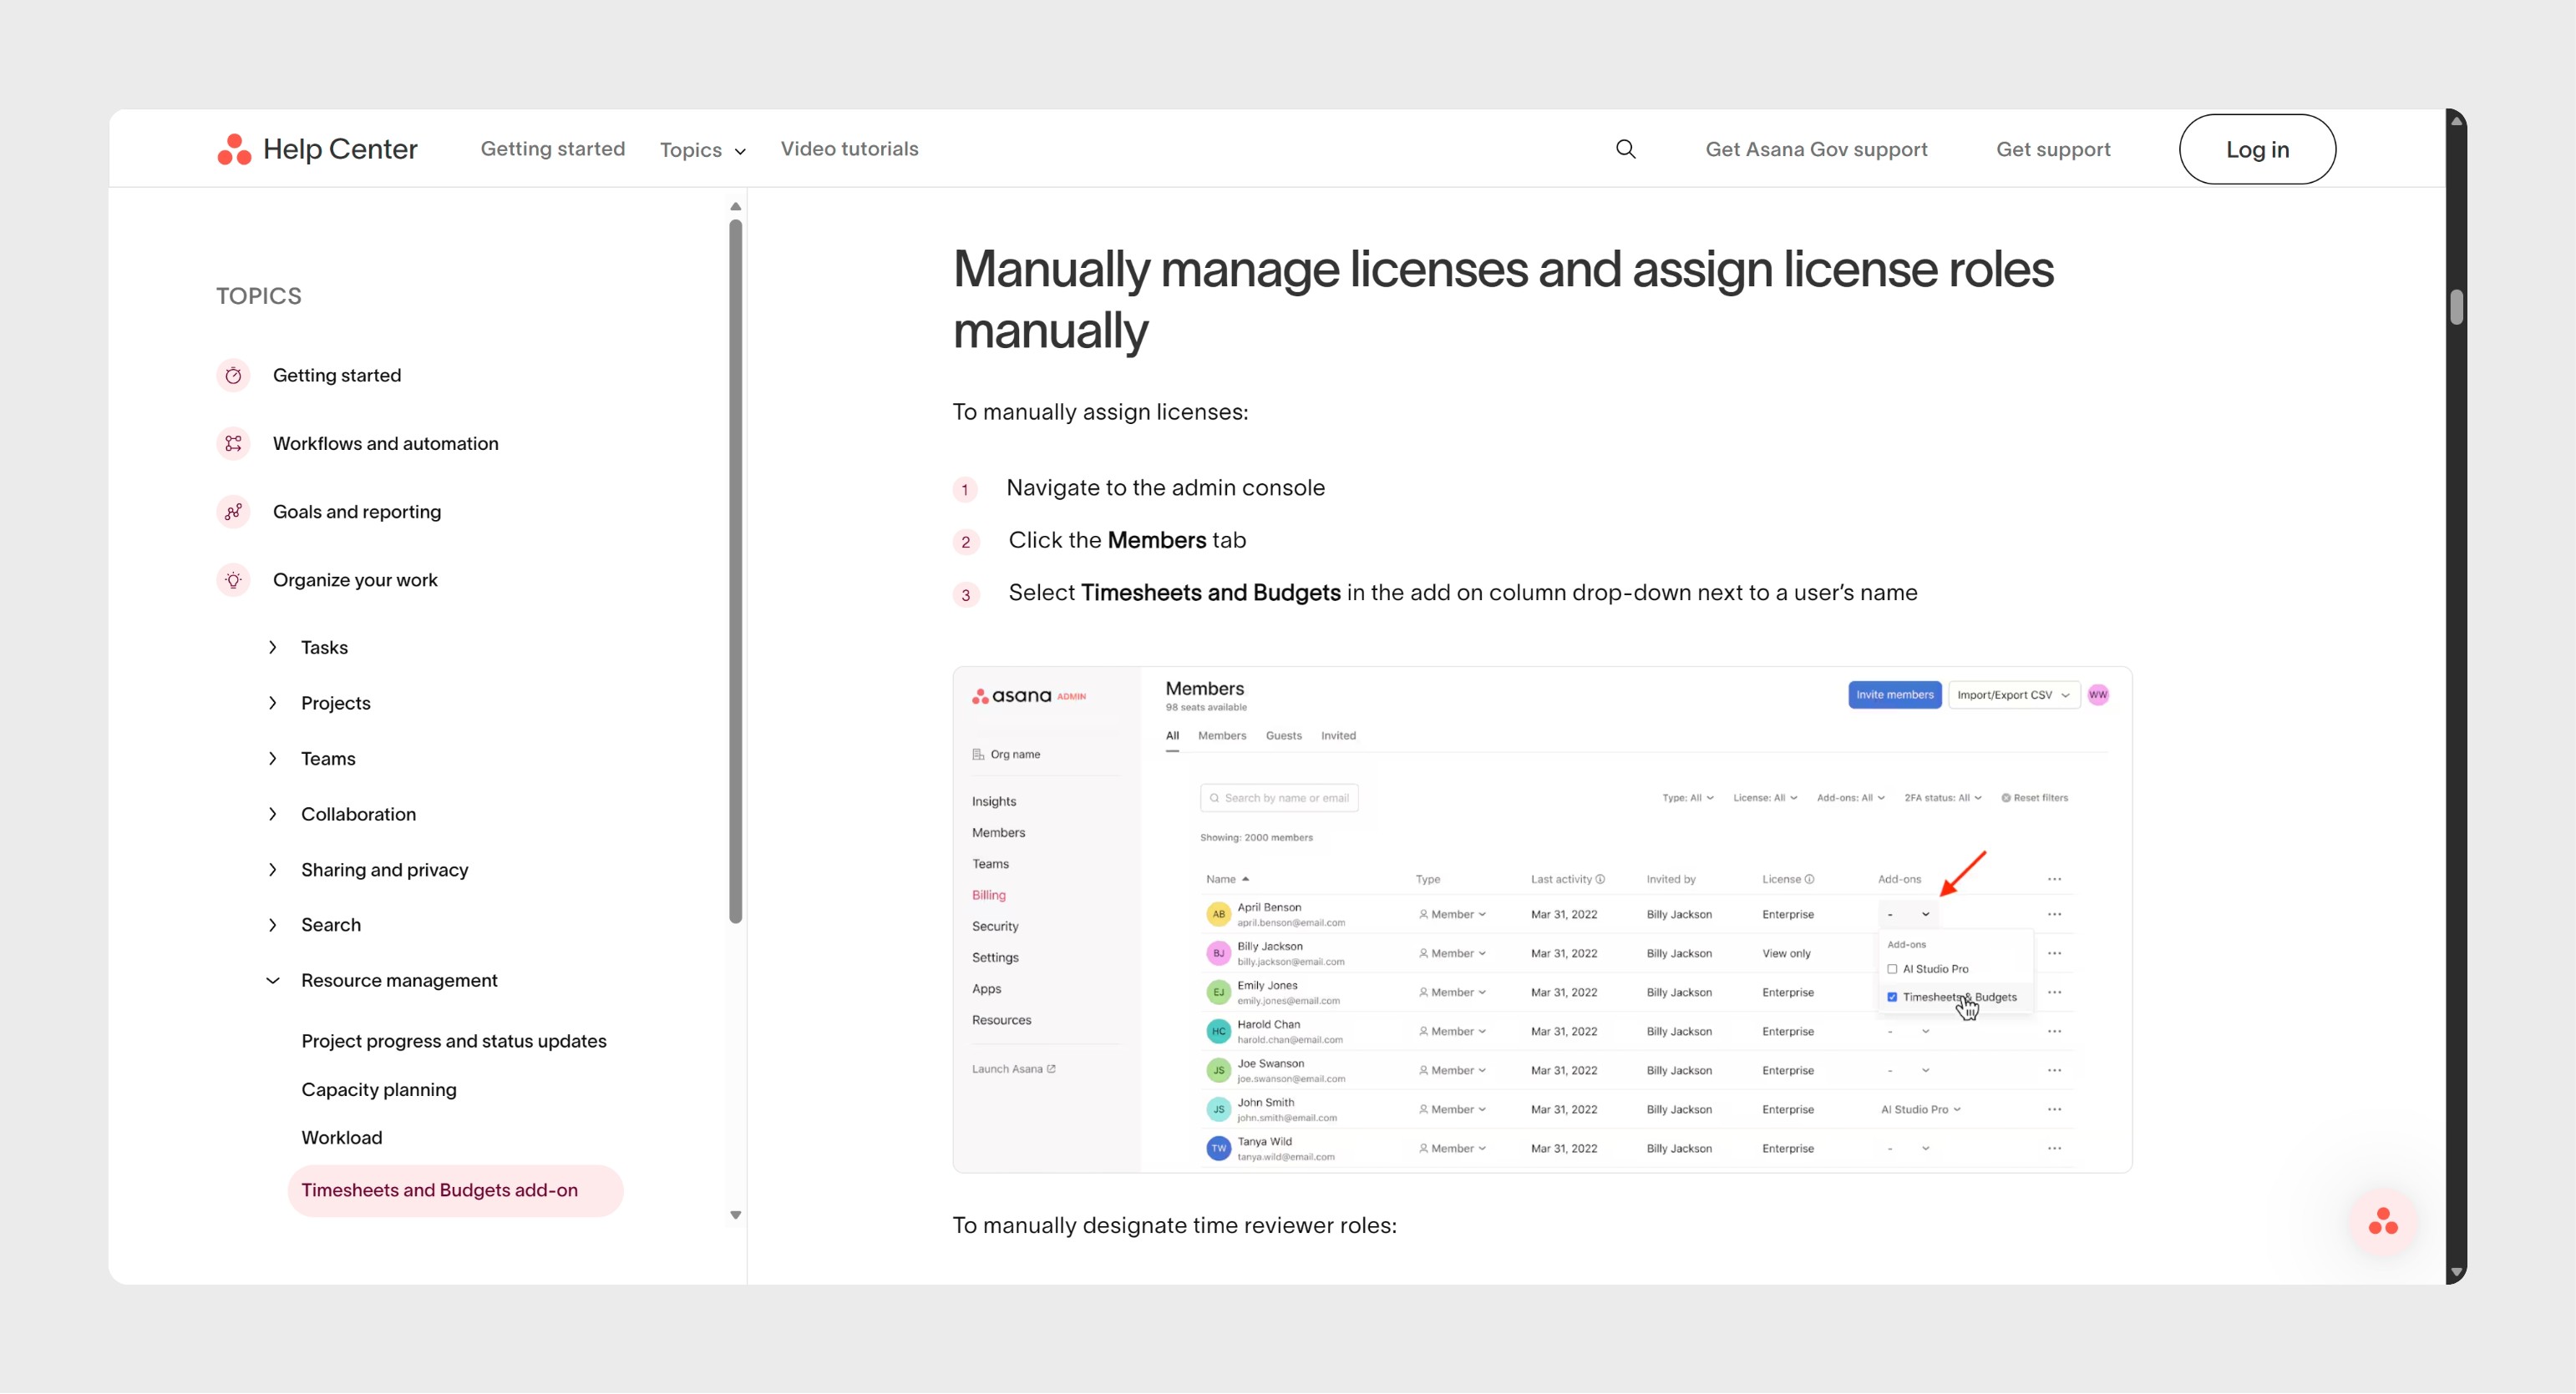Open the Get Asana Gov support link
2576x1394 pixels.
click(x=1815, y=149)
